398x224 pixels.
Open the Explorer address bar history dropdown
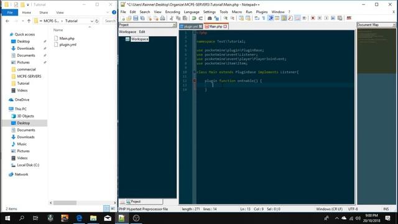pyautogui.click(x=91, y=21)
